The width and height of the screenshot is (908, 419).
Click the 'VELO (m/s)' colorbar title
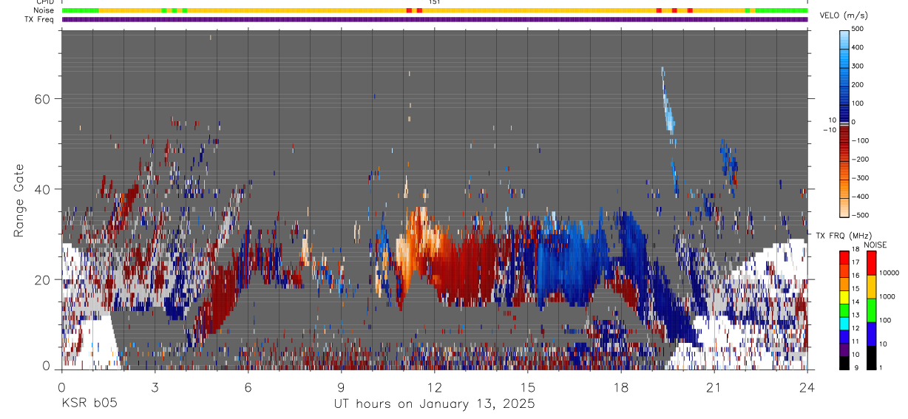845,16
